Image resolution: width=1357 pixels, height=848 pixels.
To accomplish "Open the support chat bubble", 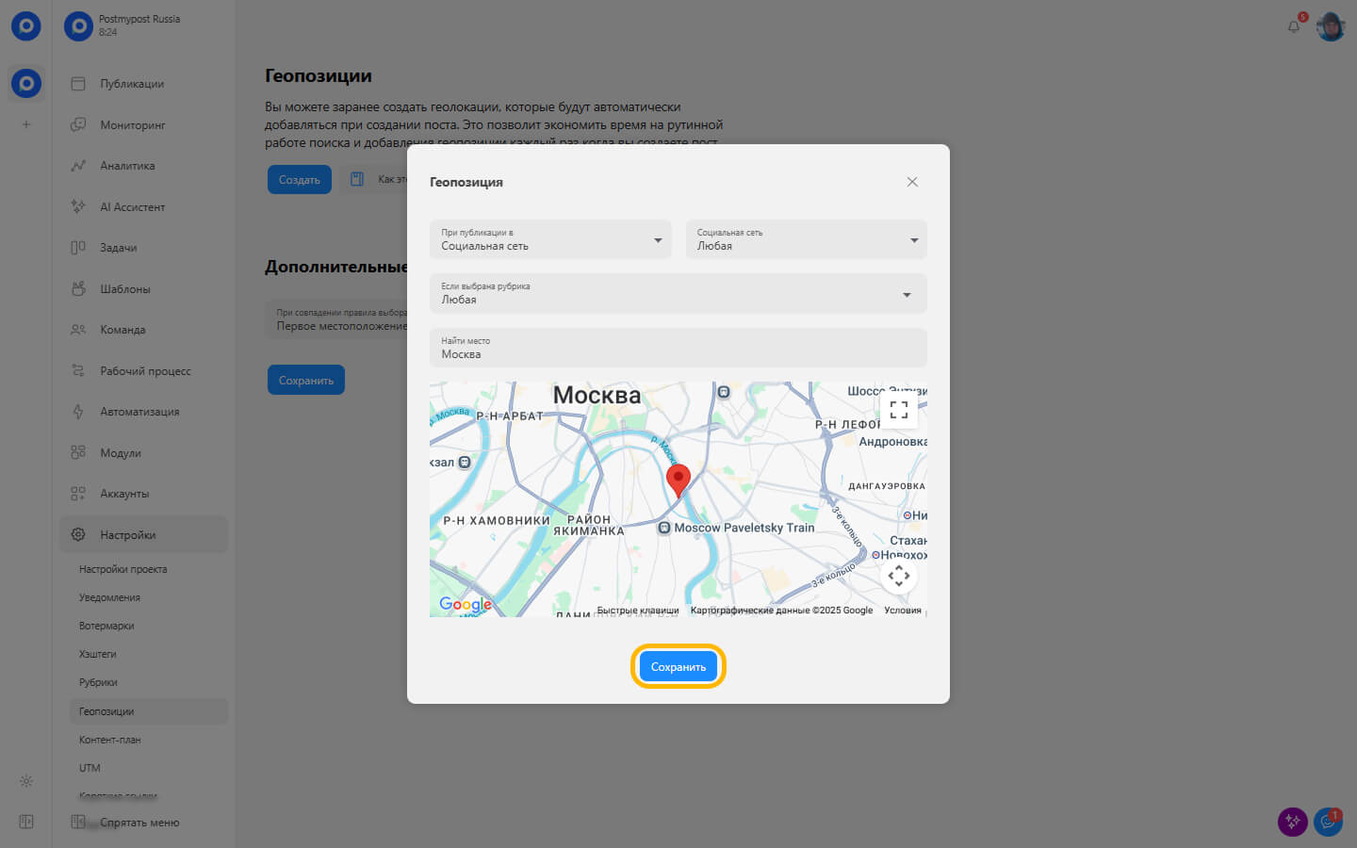I will 1328,822.
